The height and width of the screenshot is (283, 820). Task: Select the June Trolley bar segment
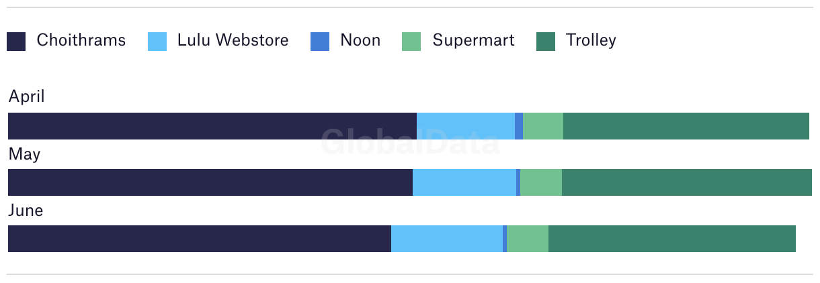tap(672, 239)
